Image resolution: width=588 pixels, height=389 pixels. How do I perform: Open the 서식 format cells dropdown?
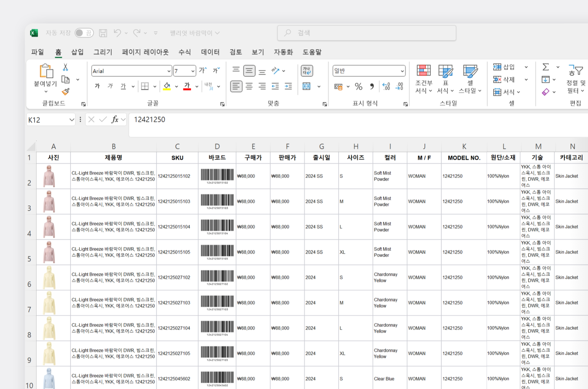click(507, 92)
